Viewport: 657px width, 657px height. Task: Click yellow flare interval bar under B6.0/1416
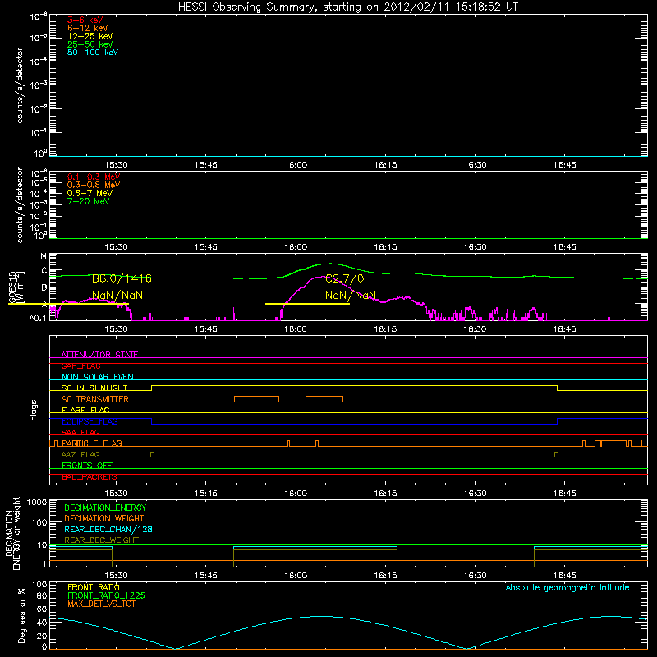coord(68,303)
